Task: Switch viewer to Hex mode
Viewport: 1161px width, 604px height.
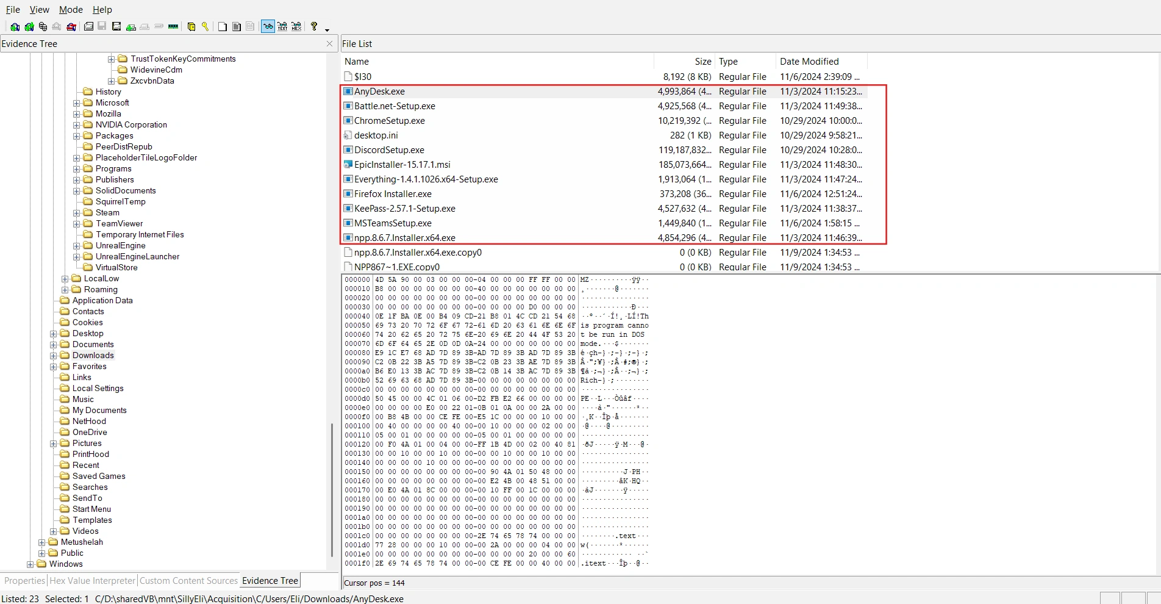Action: 296,26
